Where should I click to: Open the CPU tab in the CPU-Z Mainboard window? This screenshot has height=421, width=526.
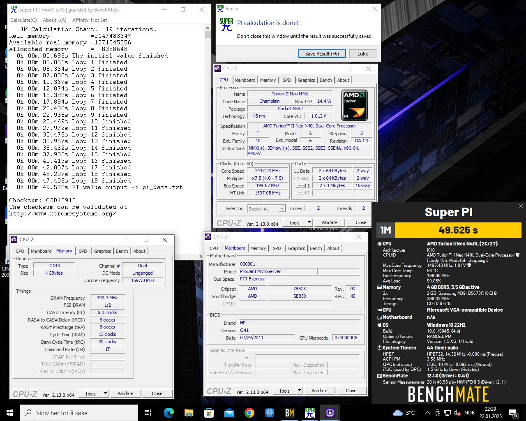[214, 248]
